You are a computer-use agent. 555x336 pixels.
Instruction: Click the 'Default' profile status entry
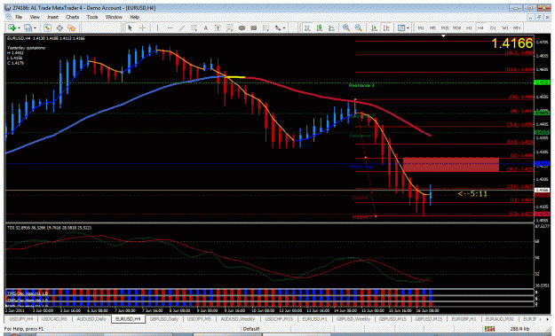click(x=251, y=329)
